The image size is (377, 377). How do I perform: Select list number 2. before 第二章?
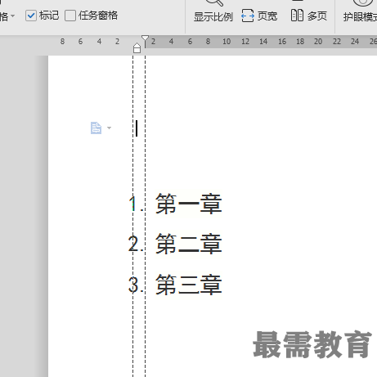click(x=136, y=244)
